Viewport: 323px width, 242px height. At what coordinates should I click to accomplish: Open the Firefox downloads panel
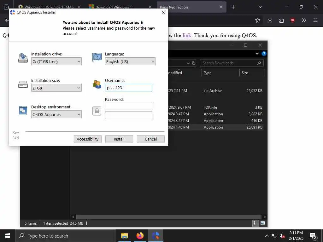pos(270,20)
